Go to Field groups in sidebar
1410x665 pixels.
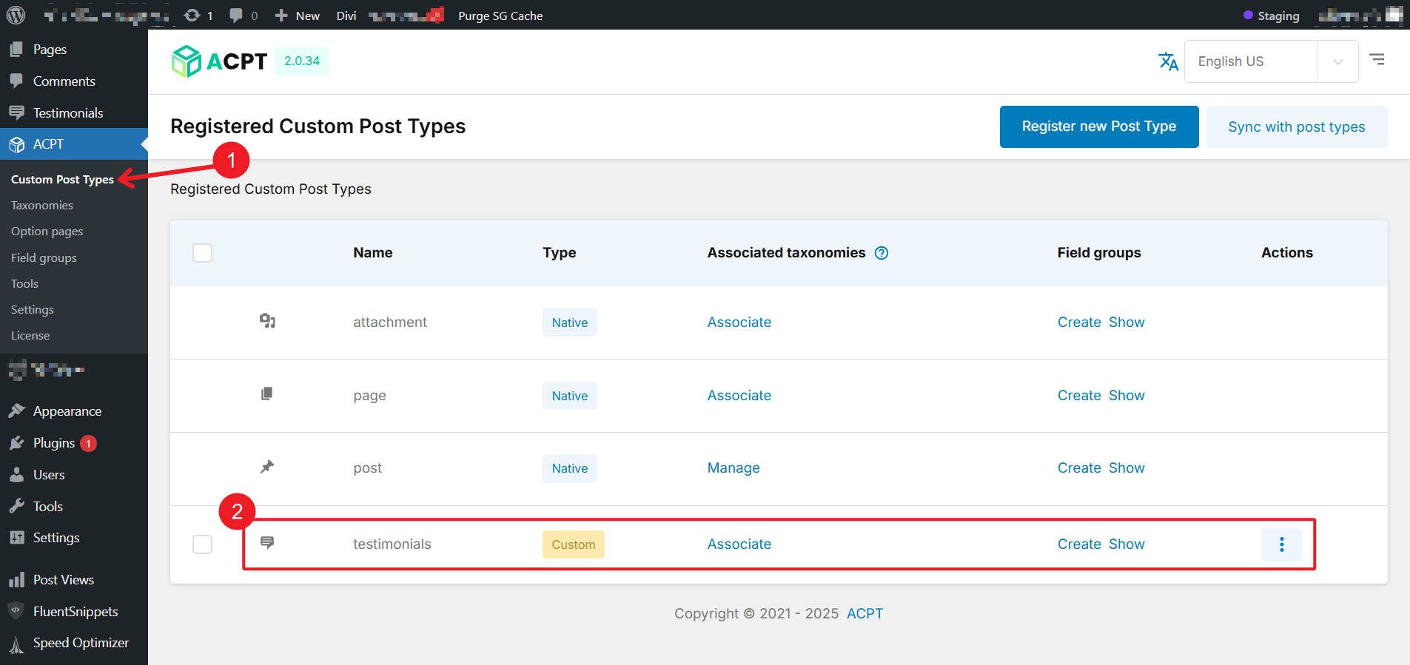click(x=44, y=258)
